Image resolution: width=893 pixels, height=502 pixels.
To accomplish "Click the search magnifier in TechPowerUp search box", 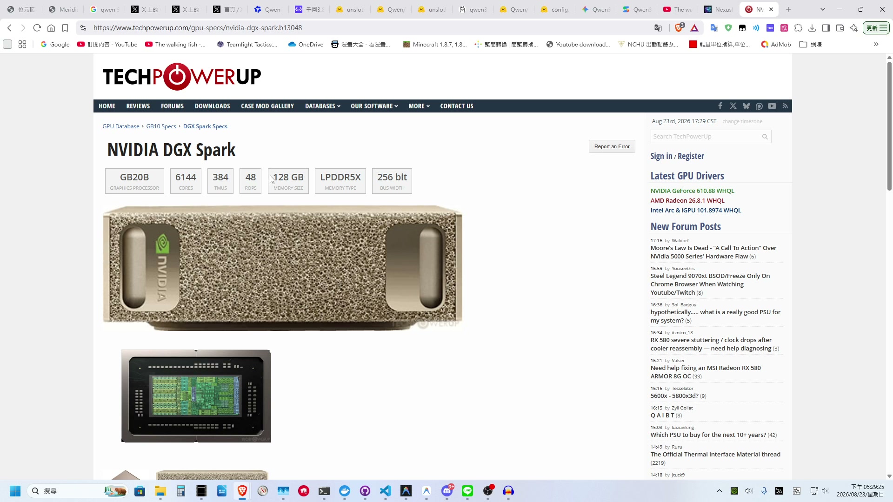I will [765, 137].
